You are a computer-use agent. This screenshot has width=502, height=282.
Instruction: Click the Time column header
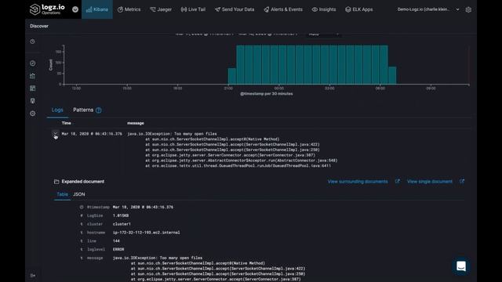(66, 123)
